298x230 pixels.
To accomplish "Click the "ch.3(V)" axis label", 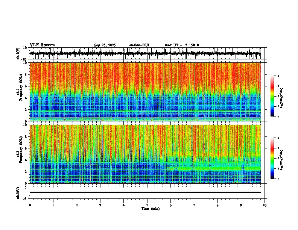I will pos(18,193).
